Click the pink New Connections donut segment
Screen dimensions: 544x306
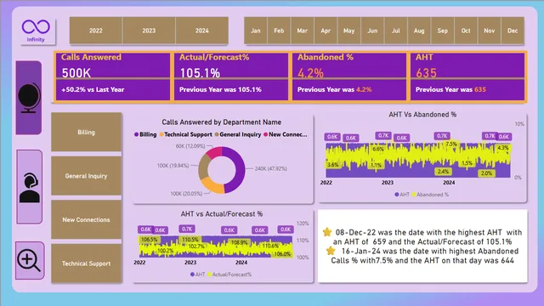coord(214,152)
